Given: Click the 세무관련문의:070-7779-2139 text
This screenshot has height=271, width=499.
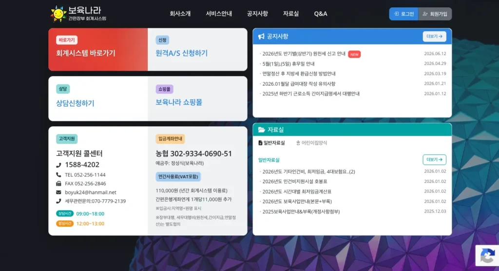Looking at the screenshot, I should point(95,201).
